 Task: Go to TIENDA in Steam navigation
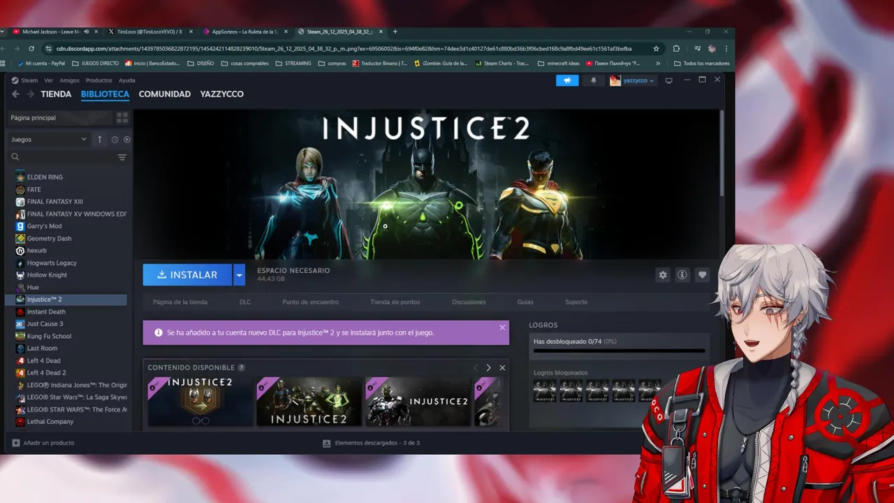(56, 94)
